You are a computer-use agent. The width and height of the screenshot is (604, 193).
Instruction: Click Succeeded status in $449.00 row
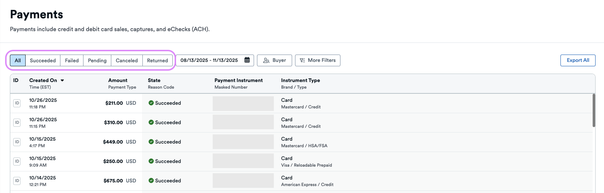(165, 142)
